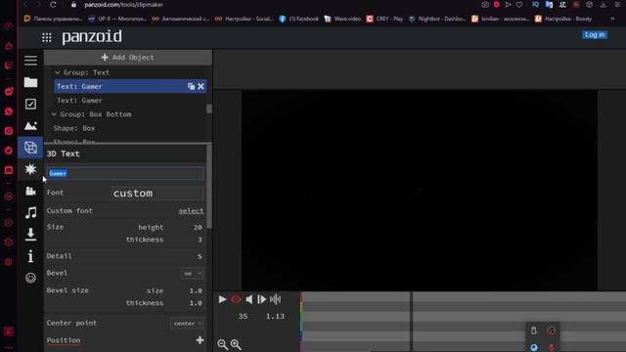Open the effects starburst panel
This screenshot has height=352, width=626.
(30, 169)
